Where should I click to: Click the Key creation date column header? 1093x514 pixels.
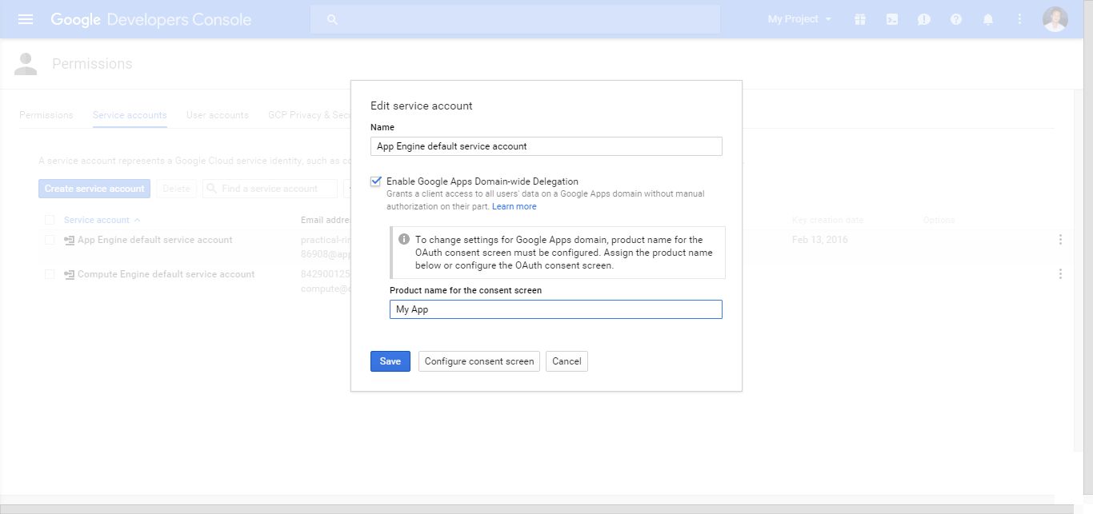[x=827, y=220]
